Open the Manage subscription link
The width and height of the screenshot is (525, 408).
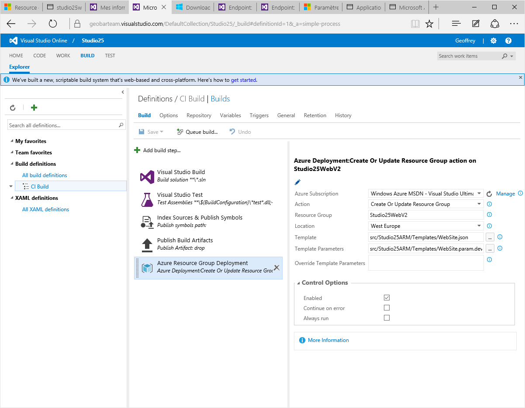(x=505, y=194)
